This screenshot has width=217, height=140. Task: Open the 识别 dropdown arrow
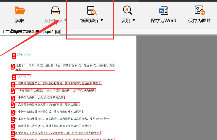coord(134,21)
